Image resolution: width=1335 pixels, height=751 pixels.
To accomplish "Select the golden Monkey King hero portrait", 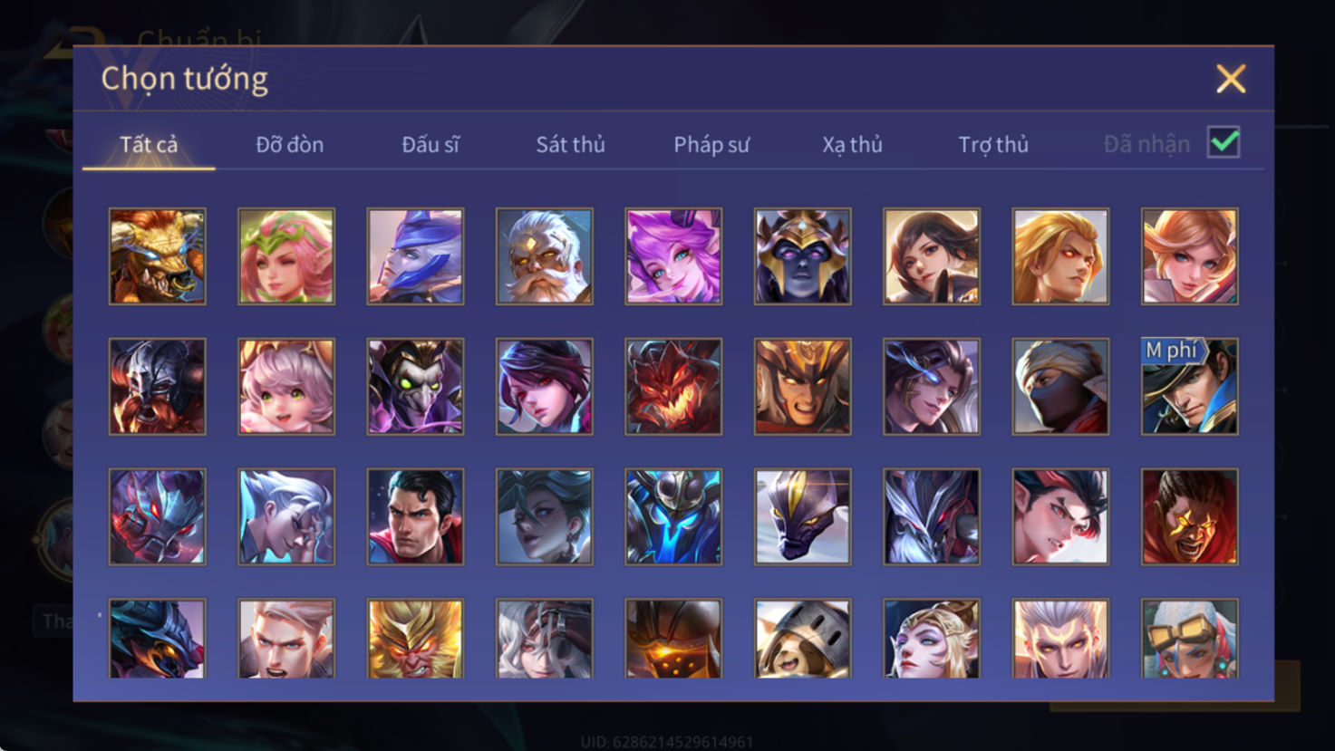I will 415,639.
